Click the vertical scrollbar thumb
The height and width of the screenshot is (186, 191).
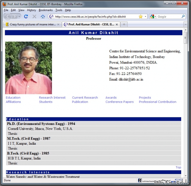pos(186,38)
